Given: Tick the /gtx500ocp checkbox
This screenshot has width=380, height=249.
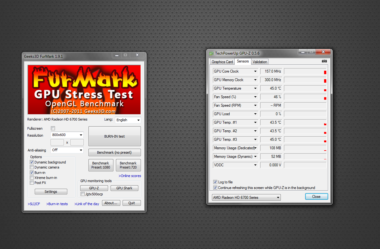Looking at the screenshot, I should pos(82,194).
